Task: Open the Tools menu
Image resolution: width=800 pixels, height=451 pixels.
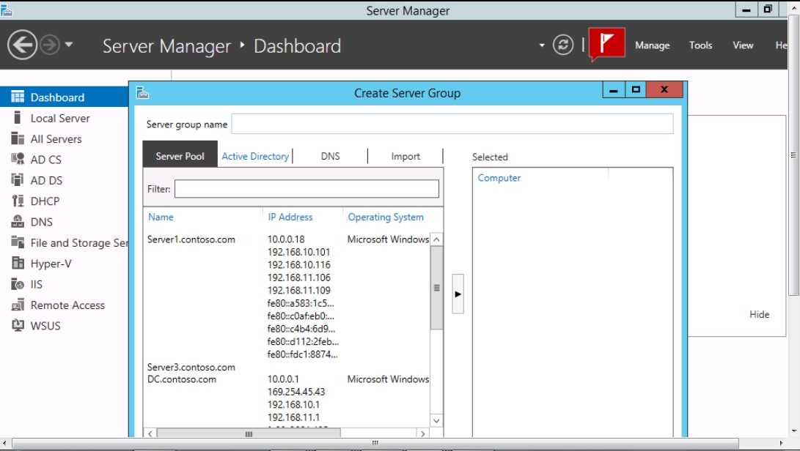Action: (700, 45)
